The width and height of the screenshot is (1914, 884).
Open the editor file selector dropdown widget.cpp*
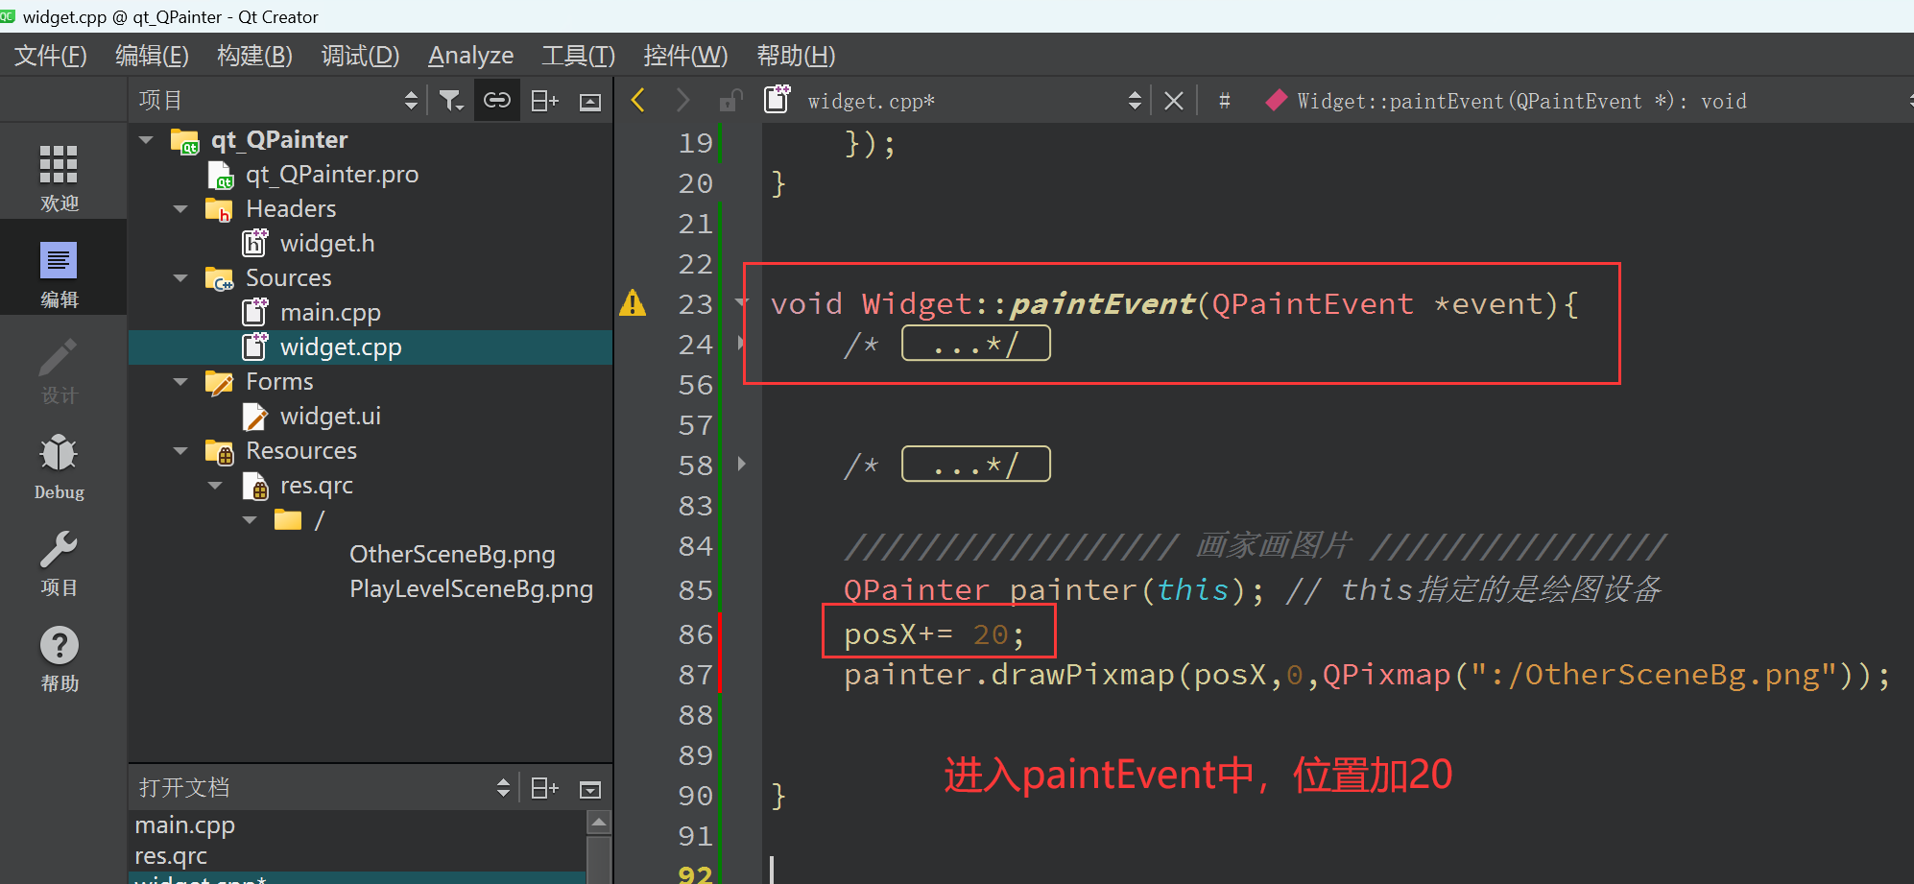click(x=973, y=101)
